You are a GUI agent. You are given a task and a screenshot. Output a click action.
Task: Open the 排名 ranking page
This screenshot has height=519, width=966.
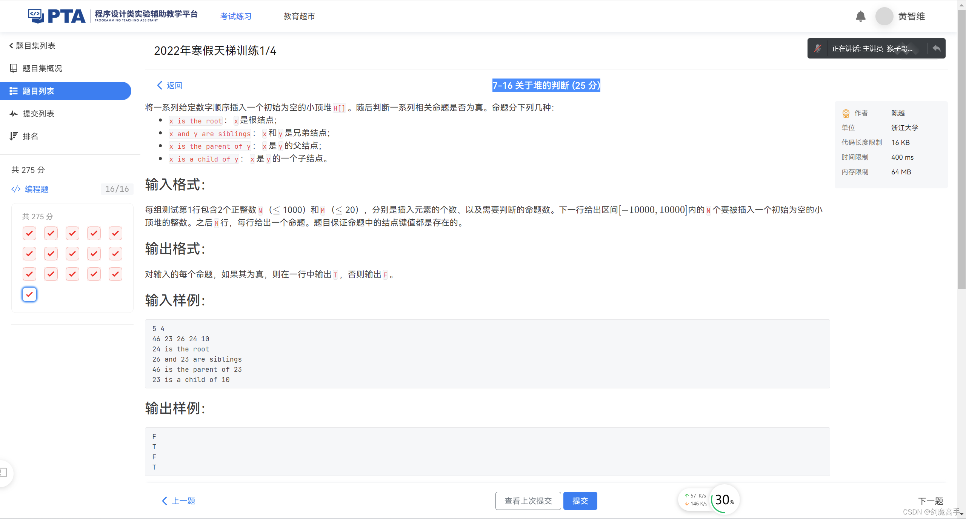[14, 136]
